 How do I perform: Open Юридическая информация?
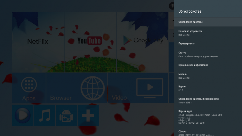pos(208,65)
